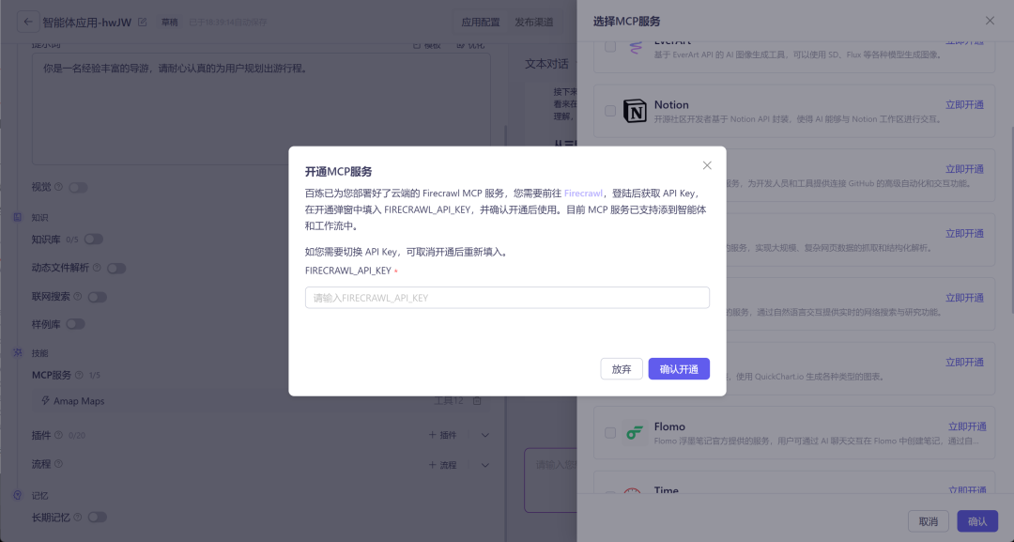Click the MCP service list scrollbar
Viewport: 1014px width, 542px height.
(1011, 220)
